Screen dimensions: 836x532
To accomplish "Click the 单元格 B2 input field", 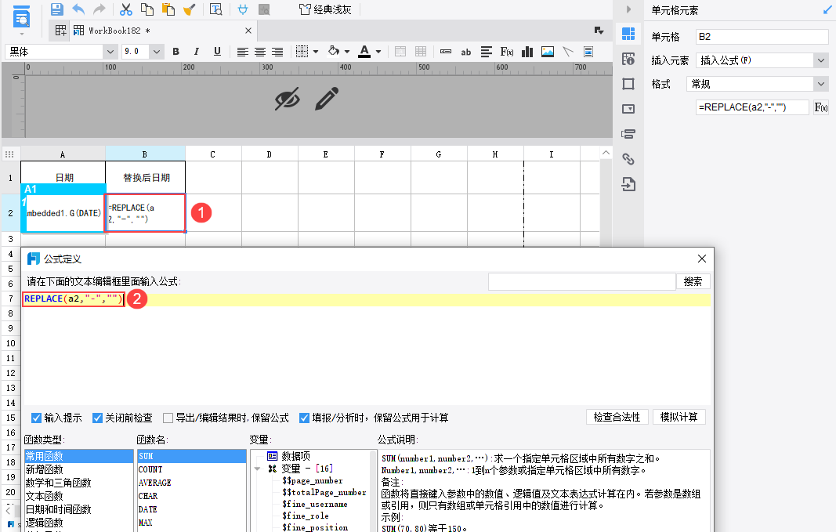I will [x=762, y=37].
